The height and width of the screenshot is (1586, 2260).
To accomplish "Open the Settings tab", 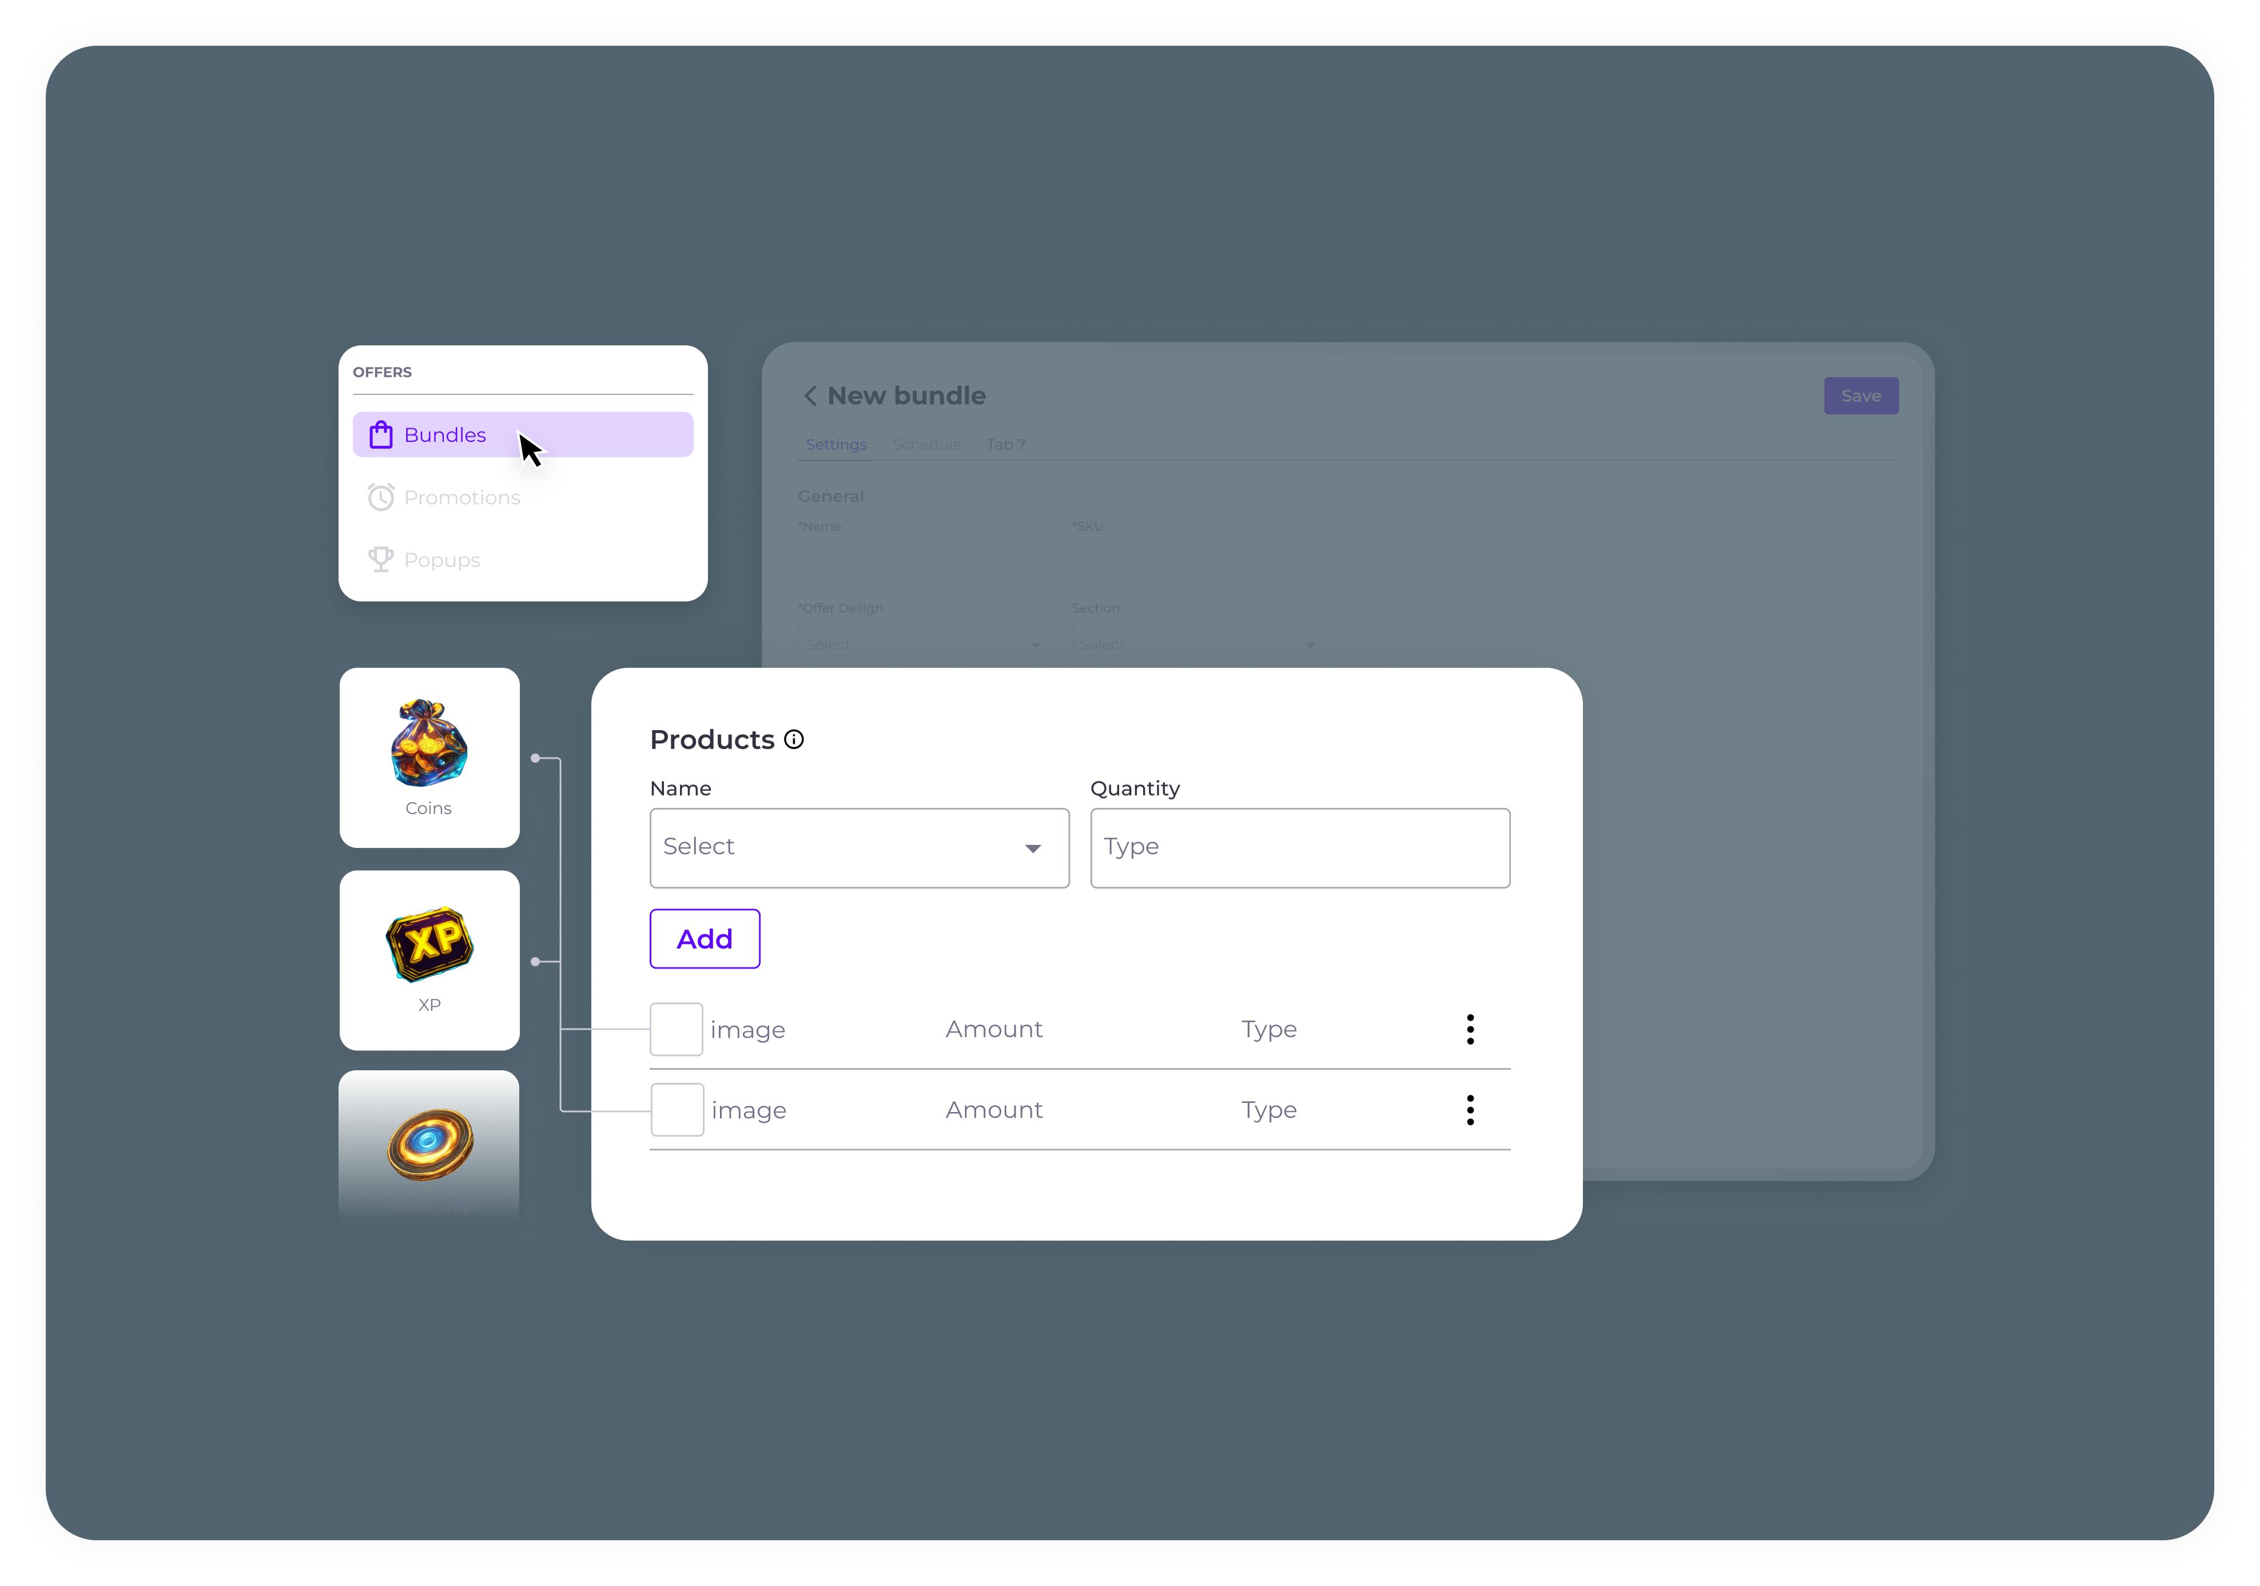I will (835, 445).
